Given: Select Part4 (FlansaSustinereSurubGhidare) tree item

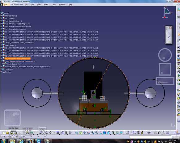Looking at the screenshot, I should tap(18, 26).
